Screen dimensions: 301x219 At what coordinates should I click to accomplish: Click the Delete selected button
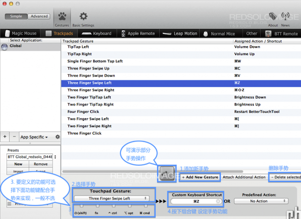click(285, 177)
